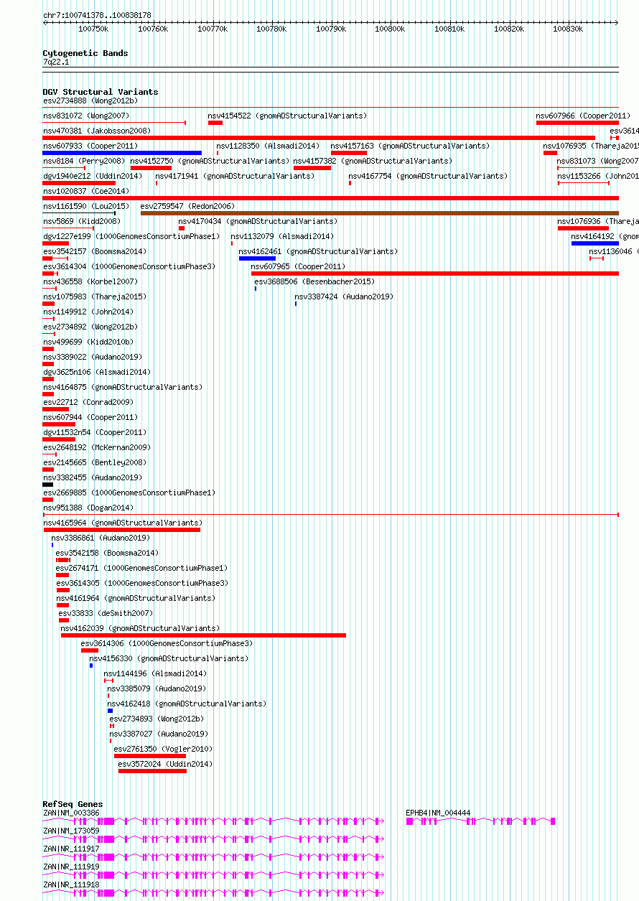
Task: Click esv2145665 (Bentley2008) label
Action: pos(95,463)
